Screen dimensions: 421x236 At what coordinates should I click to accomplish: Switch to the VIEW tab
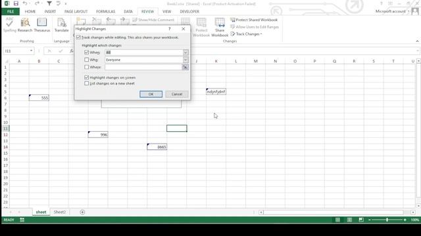pyautogui.click(x=166, y=12)
